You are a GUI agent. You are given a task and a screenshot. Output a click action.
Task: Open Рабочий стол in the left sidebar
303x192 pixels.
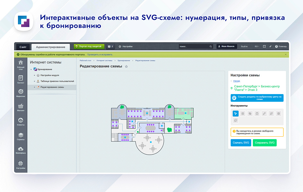[x=21, y=65]
